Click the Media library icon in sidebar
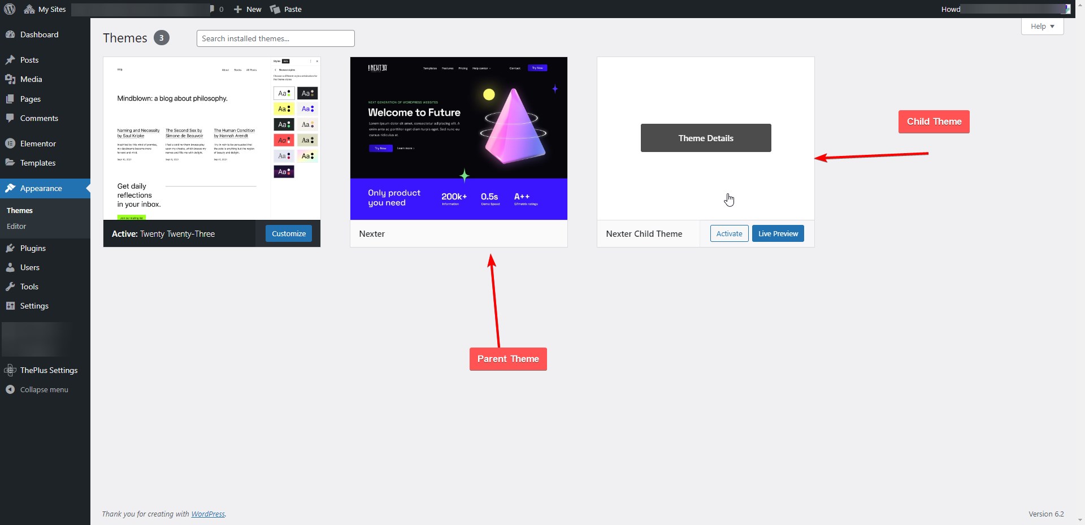Image resolution: width=1085 pixels, height=525 pixels. click(11, 79)
